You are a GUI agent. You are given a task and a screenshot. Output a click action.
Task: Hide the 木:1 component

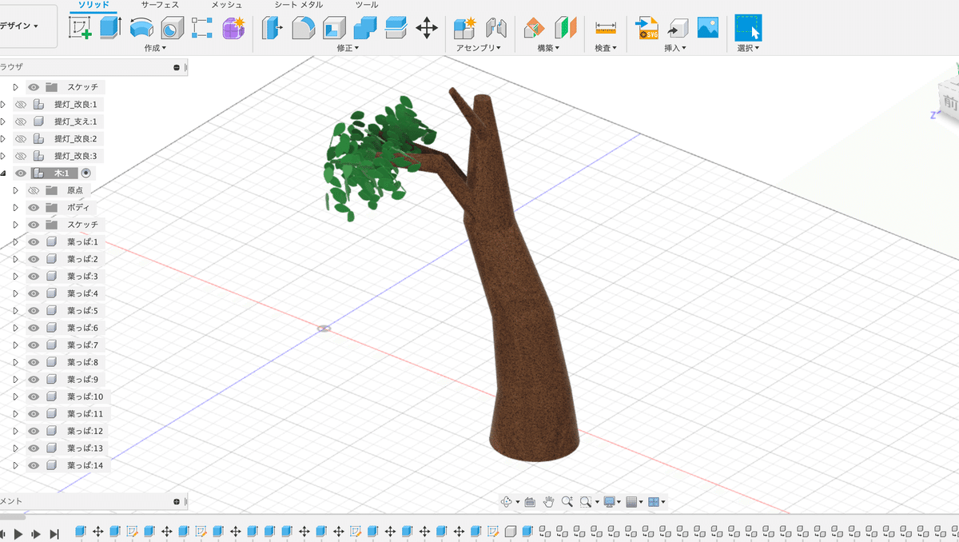[x=21, y=173]
